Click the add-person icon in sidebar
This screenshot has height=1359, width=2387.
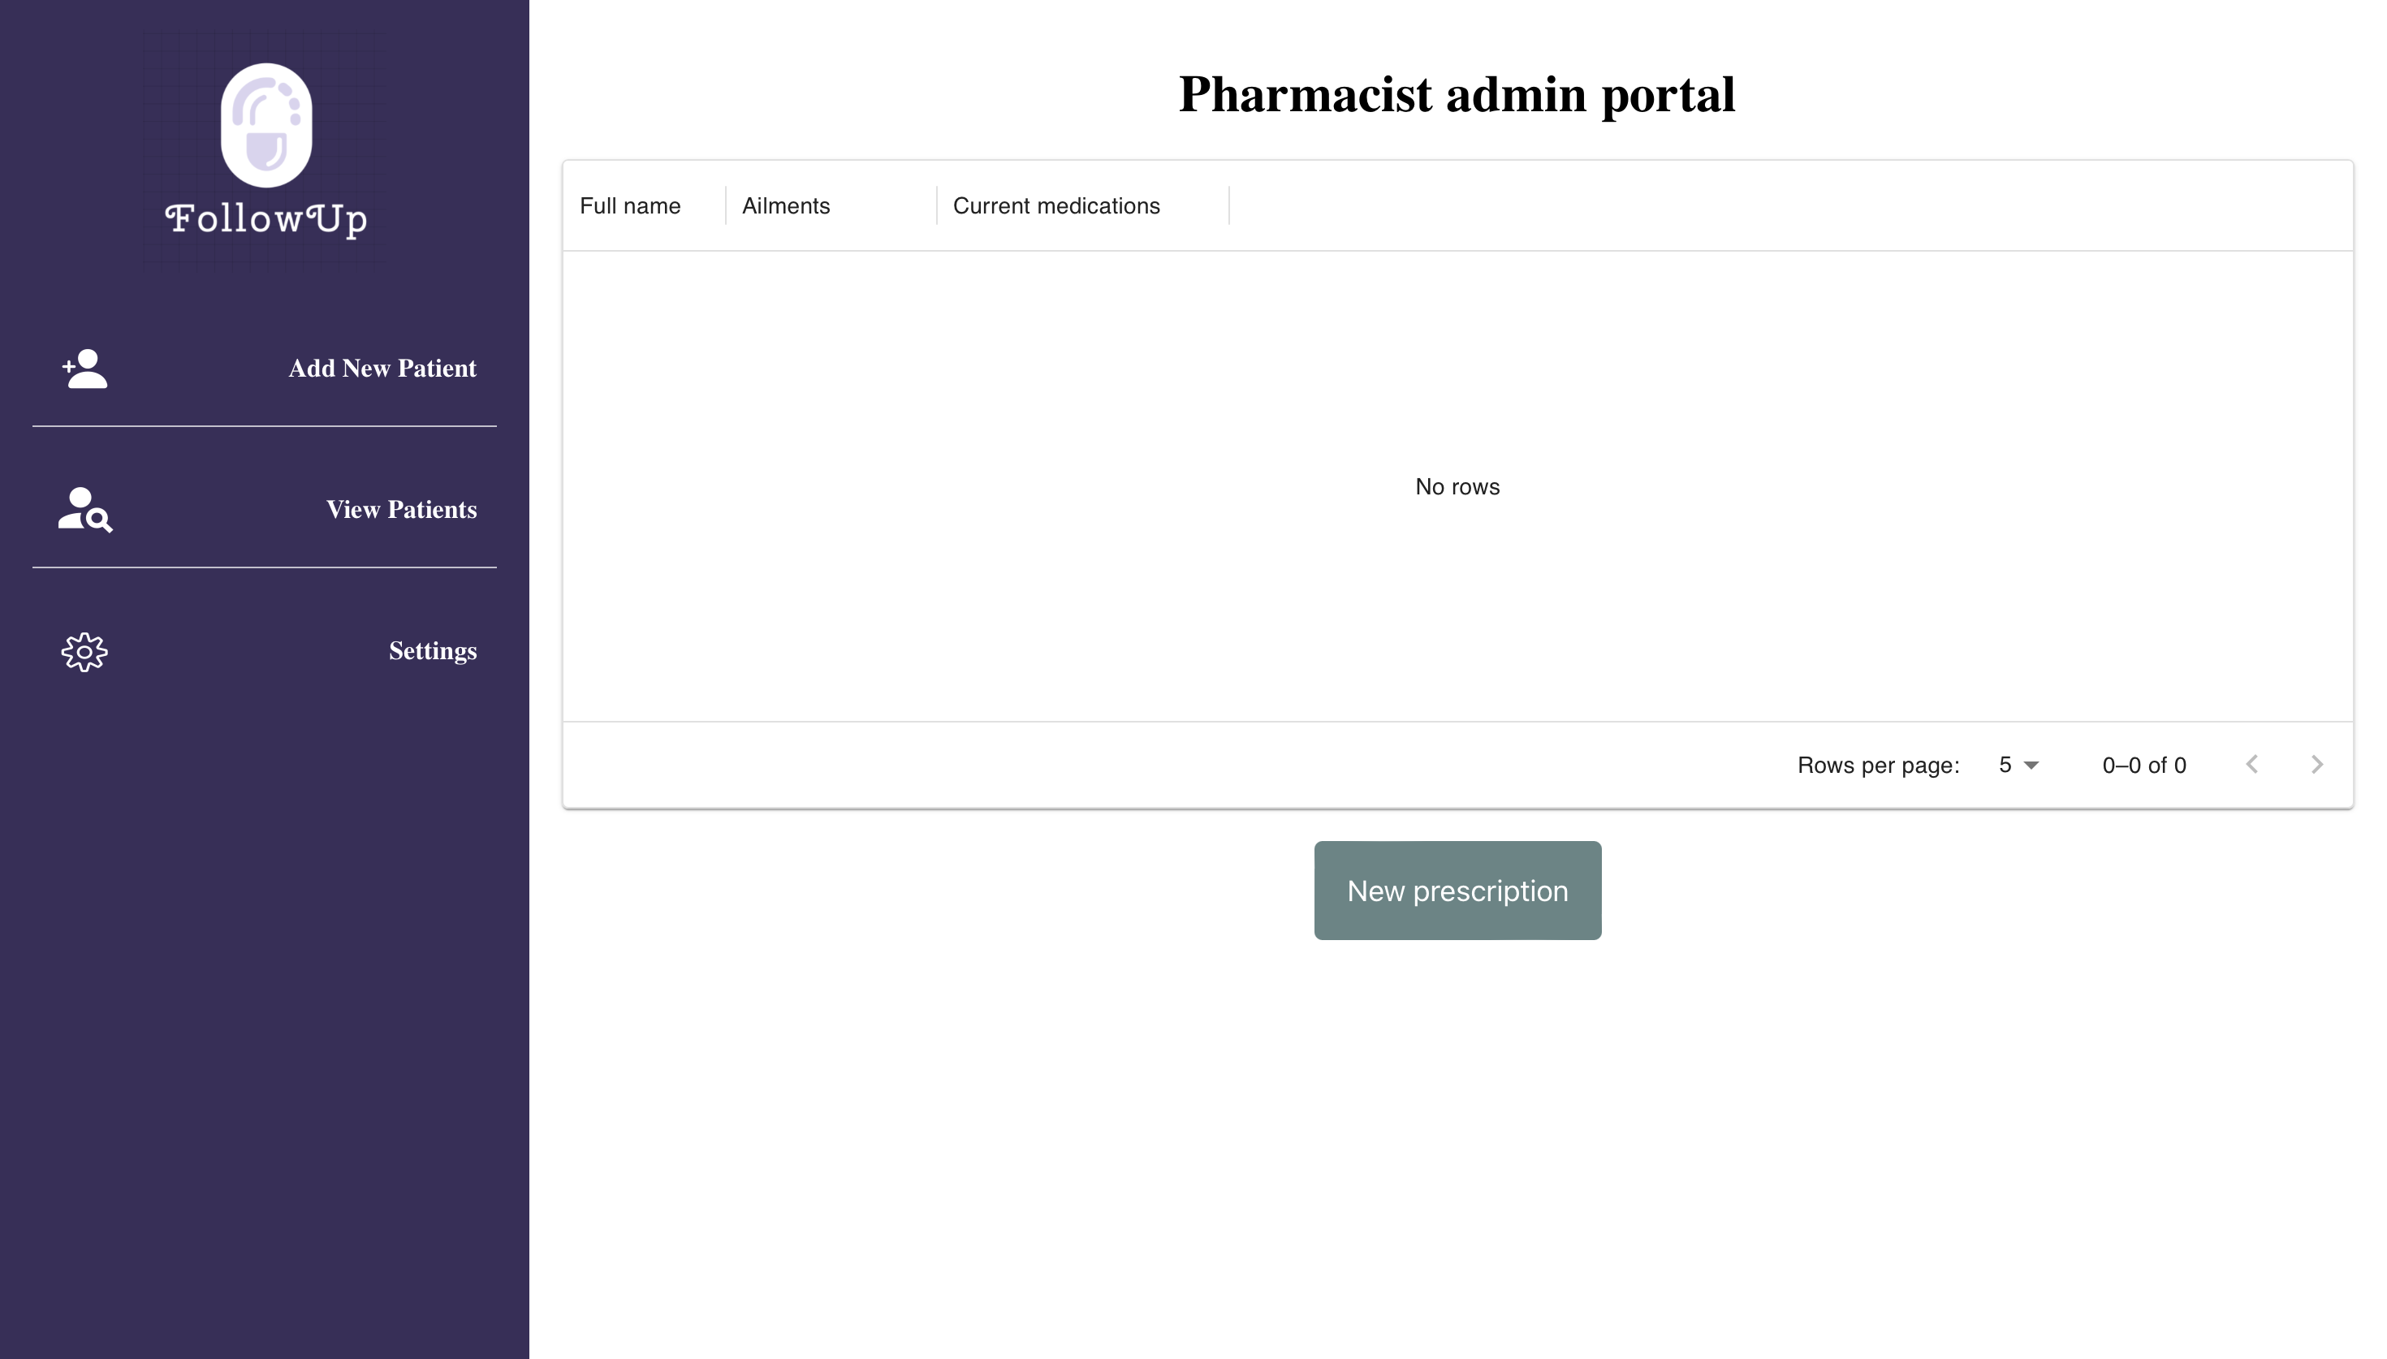pyautogui.click(x=85, y=369)
